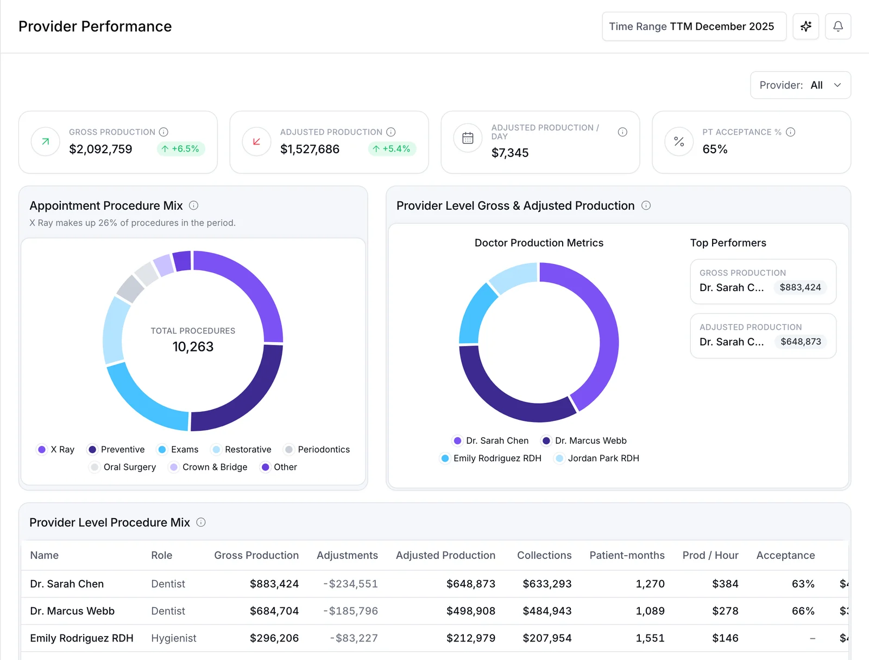Click Emily Rodriguez RDH name in table

coord(81,638)
